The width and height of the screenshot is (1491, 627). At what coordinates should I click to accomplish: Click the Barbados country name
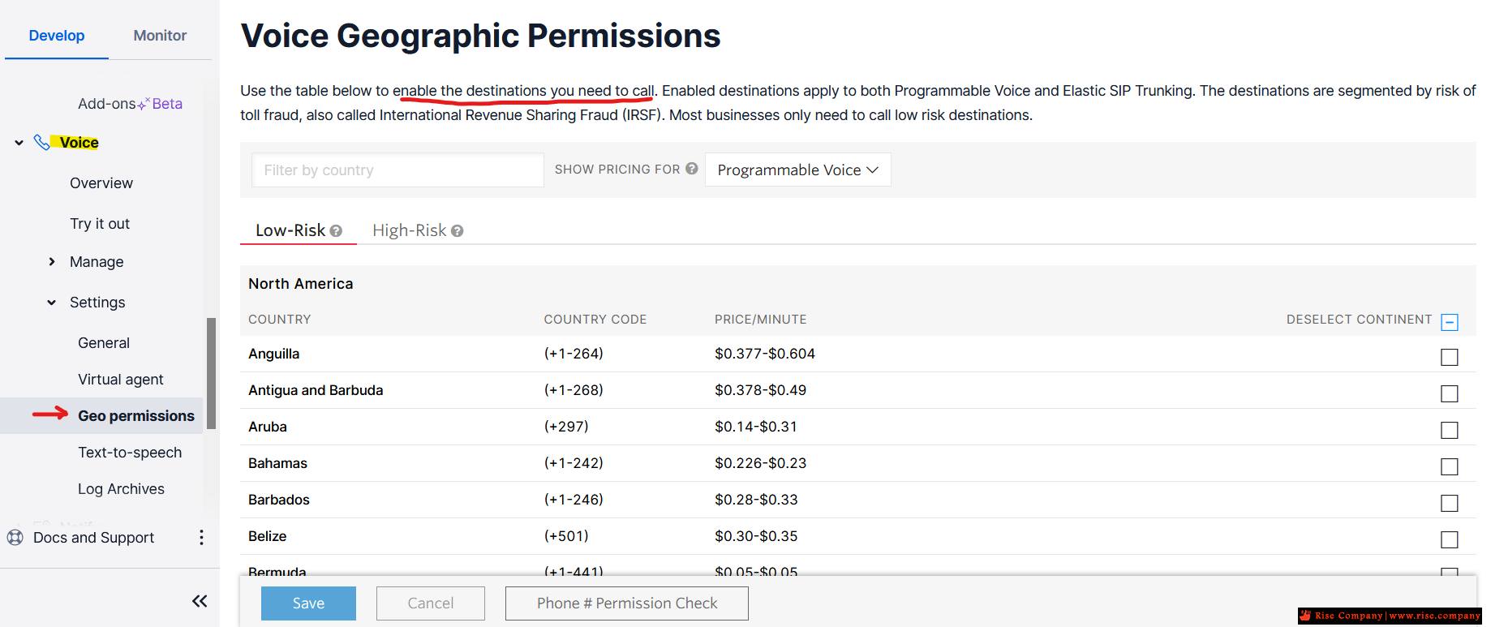pos(279,500)
